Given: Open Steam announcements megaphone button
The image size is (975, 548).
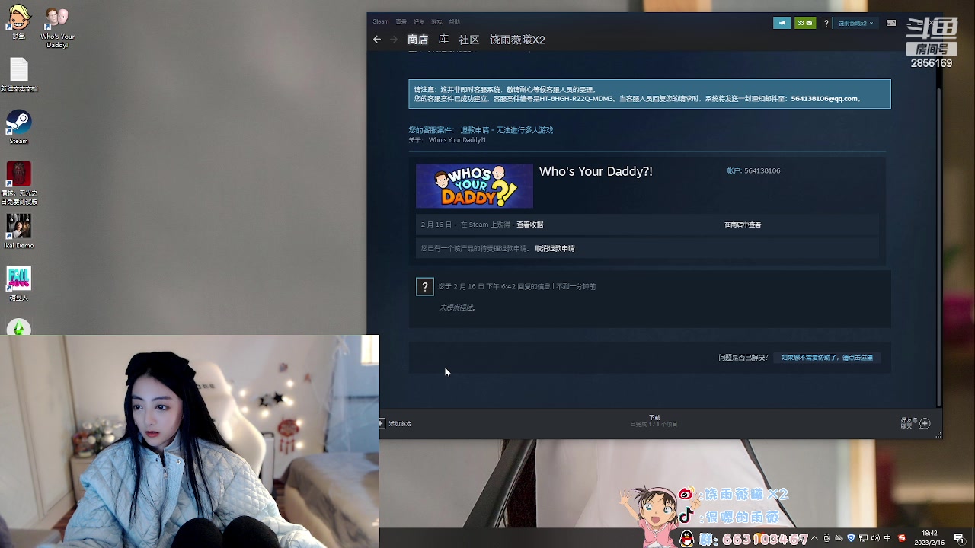Looking at the screenshot, I should (782, 23).
